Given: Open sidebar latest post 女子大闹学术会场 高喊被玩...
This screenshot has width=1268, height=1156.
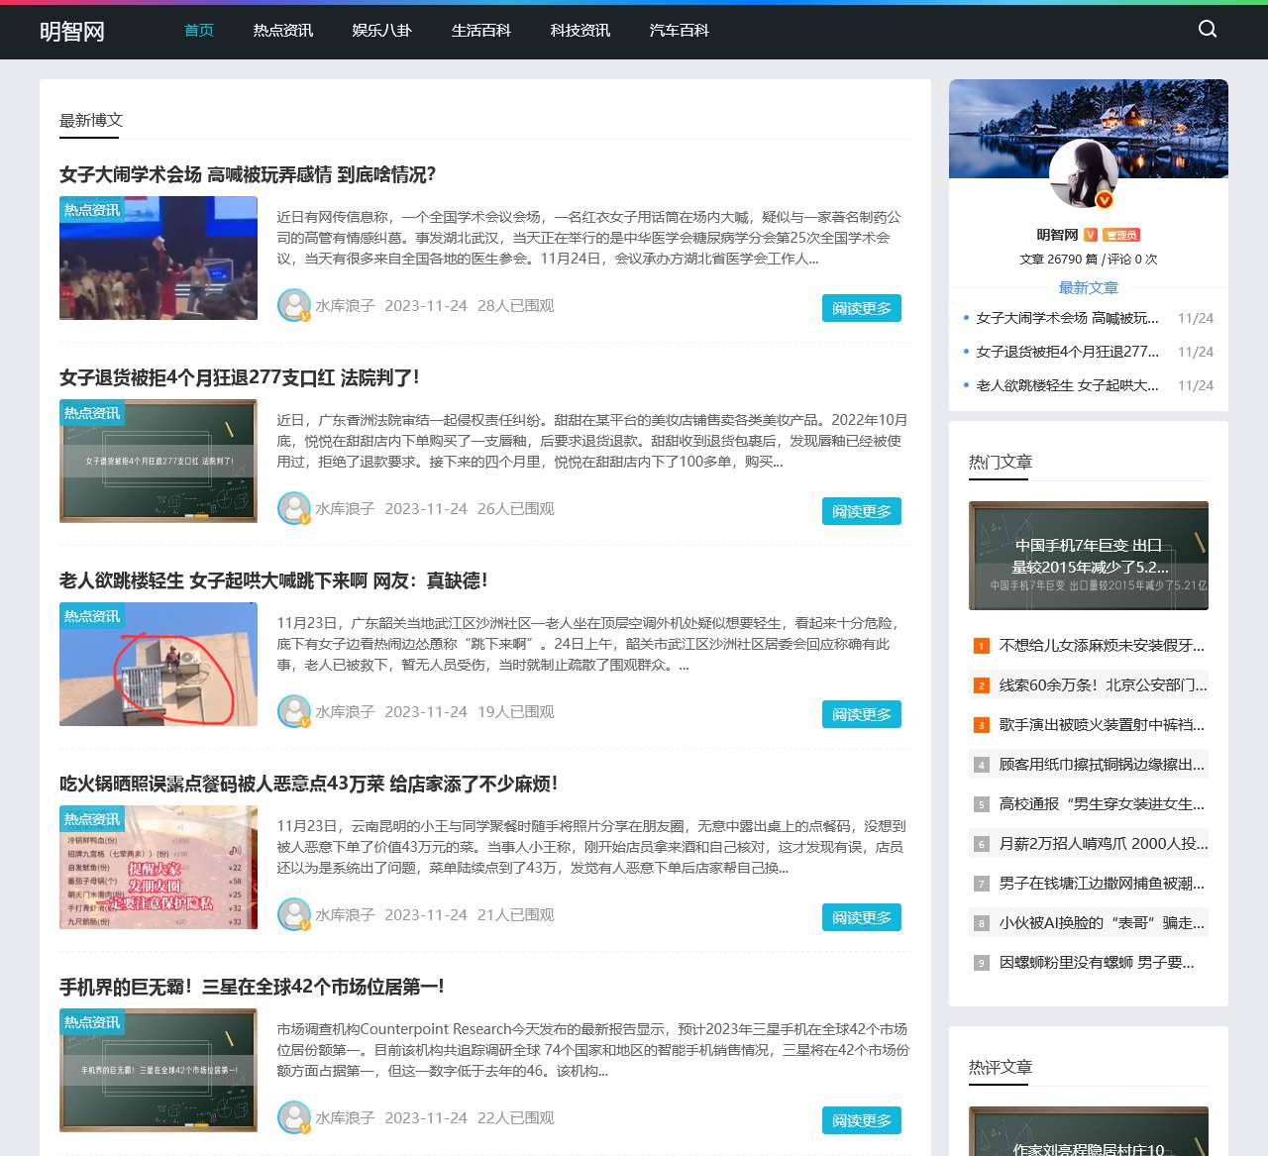Looking at the screenshot, I should coord(1067,318).
